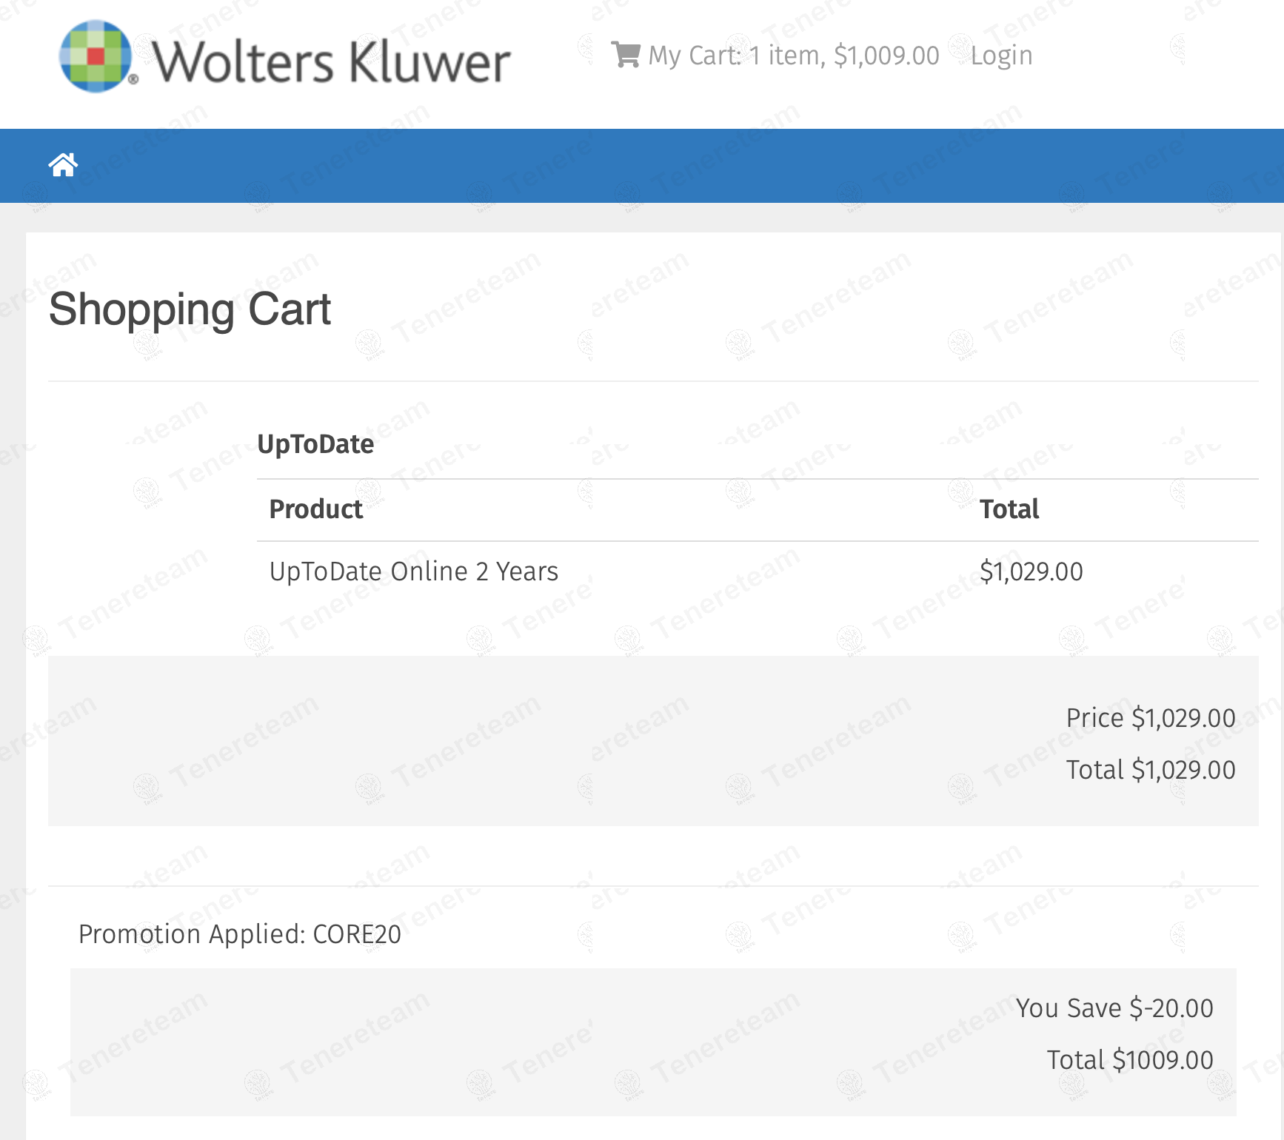Select the UpToDate Online 2 Years item
Viewport: 1284px width, 1140px height.
[413, 571]
